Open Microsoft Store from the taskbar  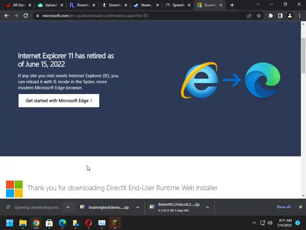[49, 223]
